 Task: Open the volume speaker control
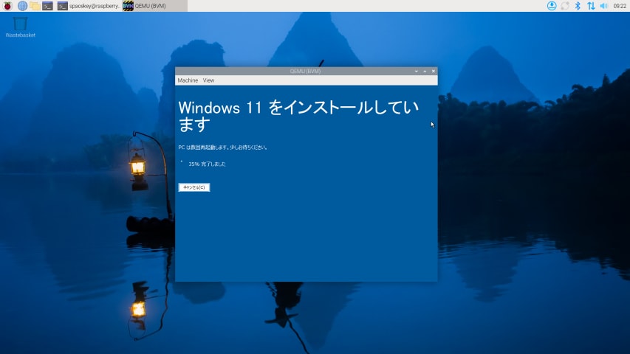click(603, 6)
